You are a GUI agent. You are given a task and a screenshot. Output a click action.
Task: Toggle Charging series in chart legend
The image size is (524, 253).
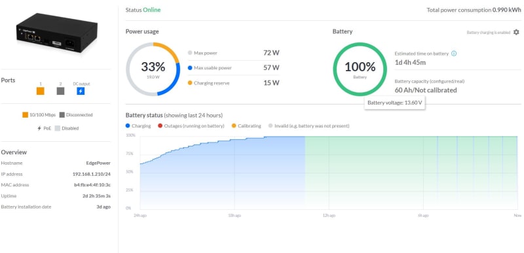pos(138,126)
